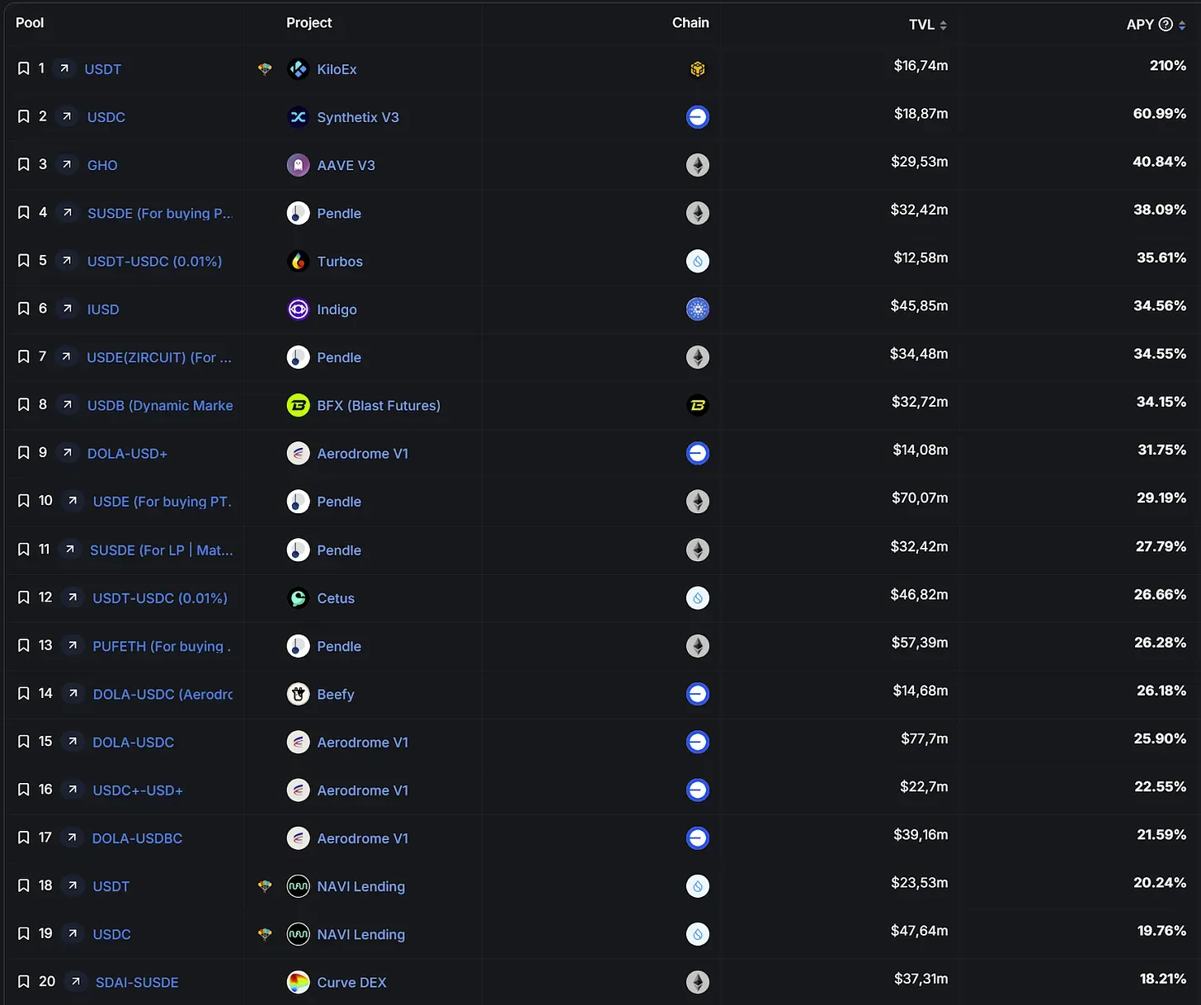Toggle bookmark for SDAI-SUSDE pool row
Viewport: 1201px width, 1005px height.
24,982
